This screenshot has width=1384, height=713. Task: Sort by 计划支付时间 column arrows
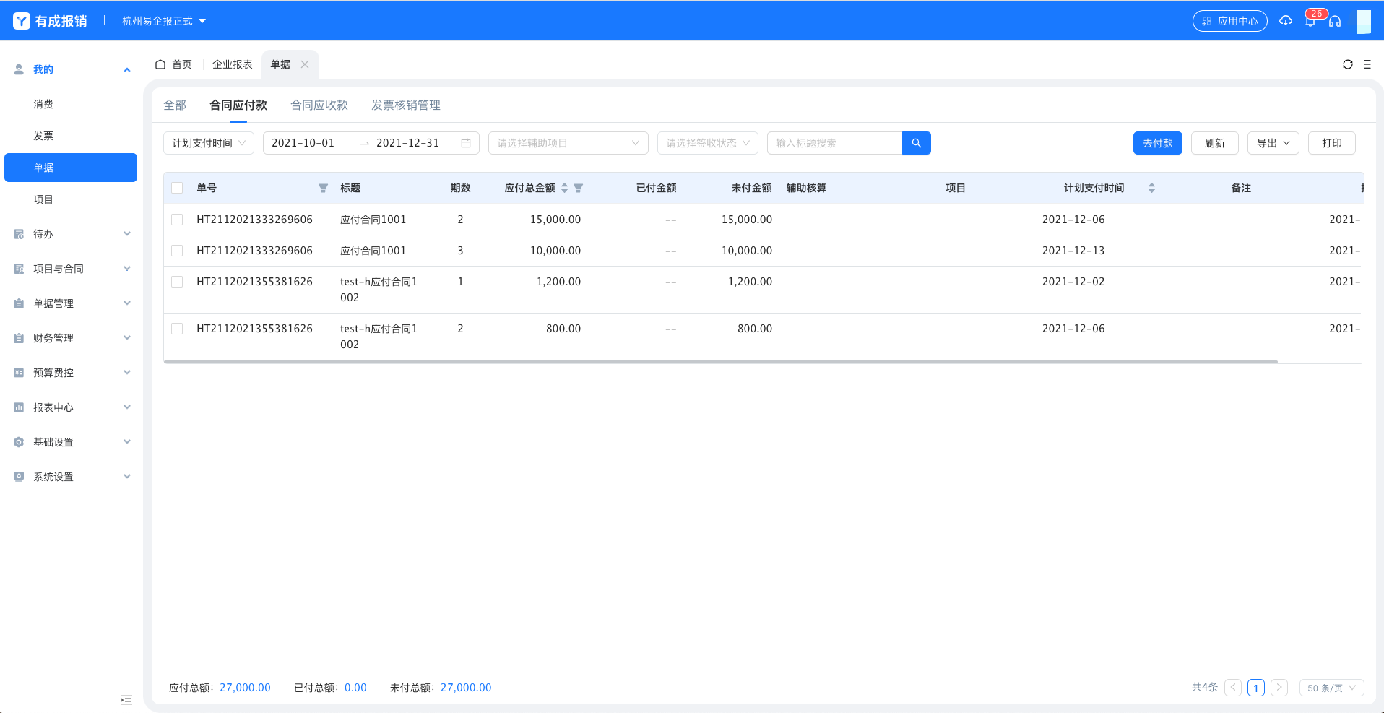1151,188
